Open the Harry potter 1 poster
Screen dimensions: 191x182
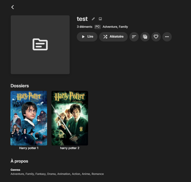(29, 118)
